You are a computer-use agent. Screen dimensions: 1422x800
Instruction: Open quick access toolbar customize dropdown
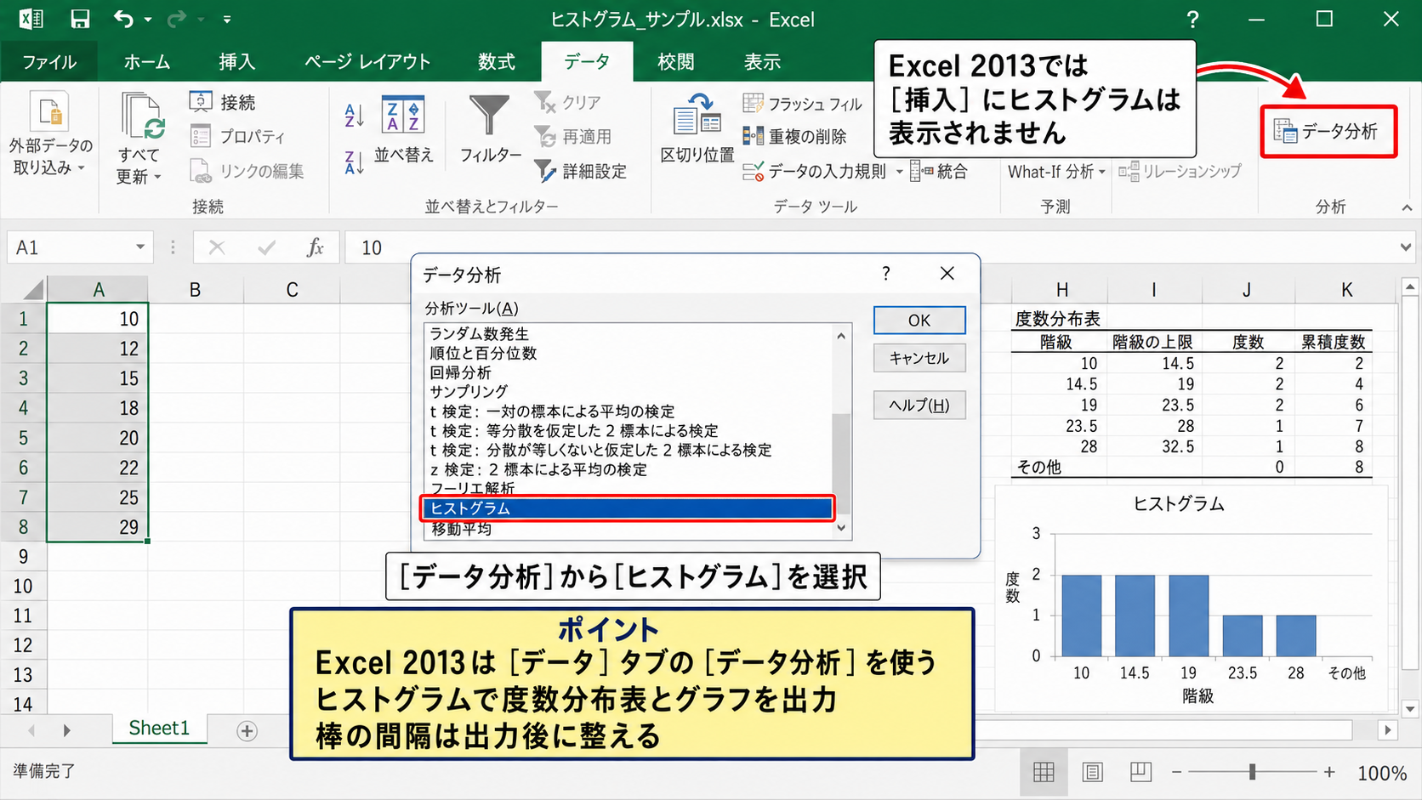[227, 19]
